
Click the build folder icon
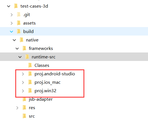click(x=19, y=31)
